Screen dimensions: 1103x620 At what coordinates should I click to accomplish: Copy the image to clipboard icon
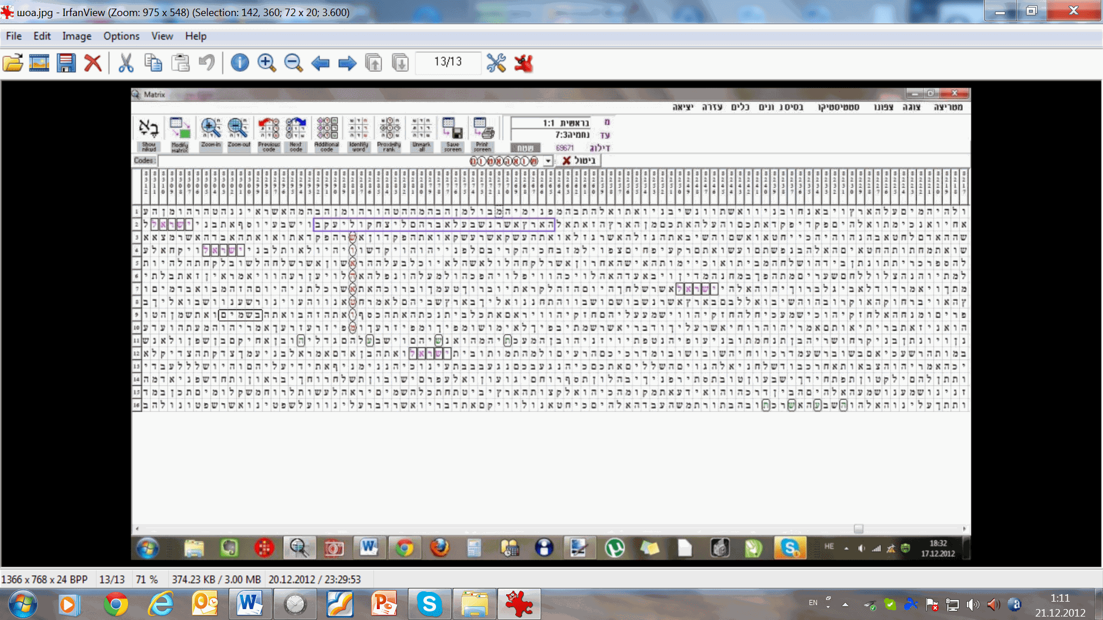[153, 63]
